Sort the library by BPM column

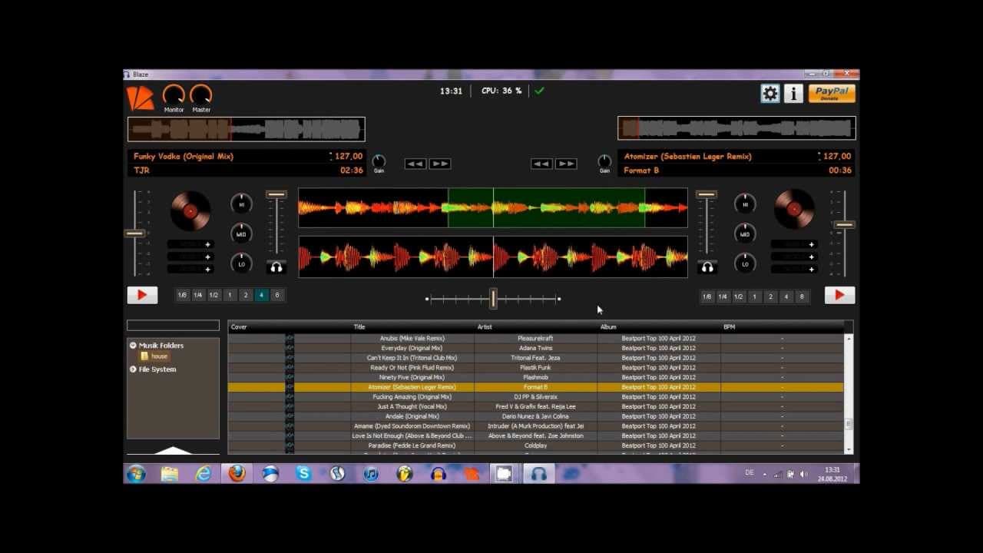(729, 327)
